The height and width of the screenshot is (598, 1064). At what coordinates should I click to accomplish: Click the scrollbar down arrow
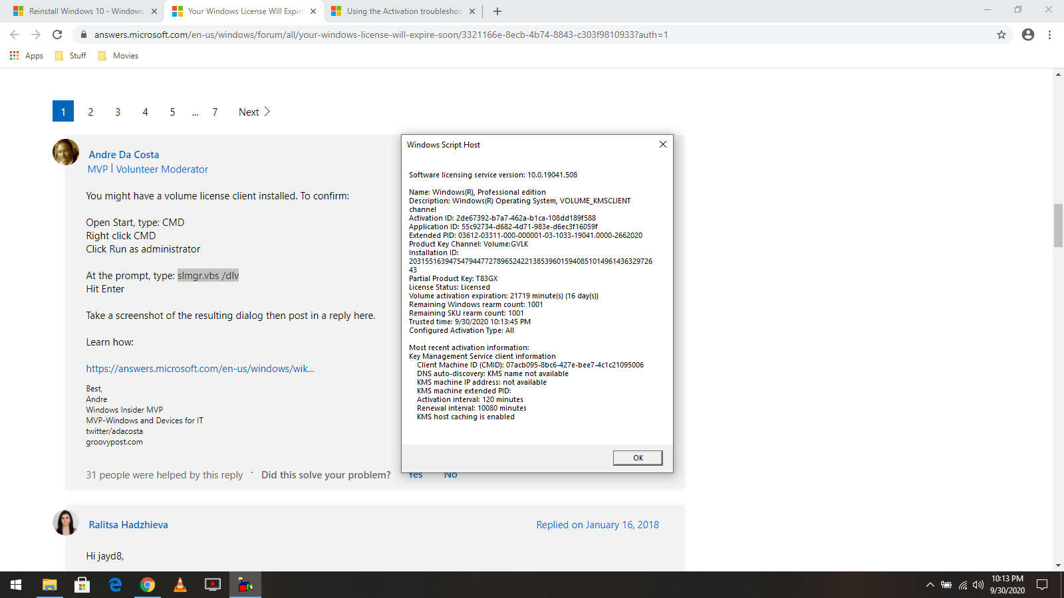[x=1058, y=565]
